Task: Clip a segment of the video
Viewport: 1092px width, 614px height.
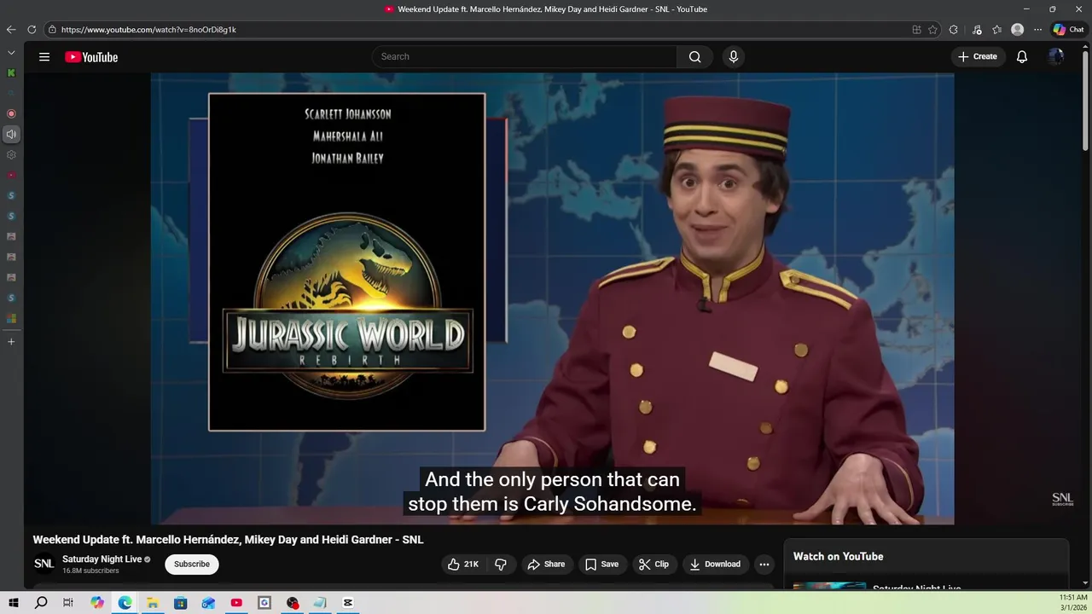Action: pyautogui.click(x=654, y=564)
